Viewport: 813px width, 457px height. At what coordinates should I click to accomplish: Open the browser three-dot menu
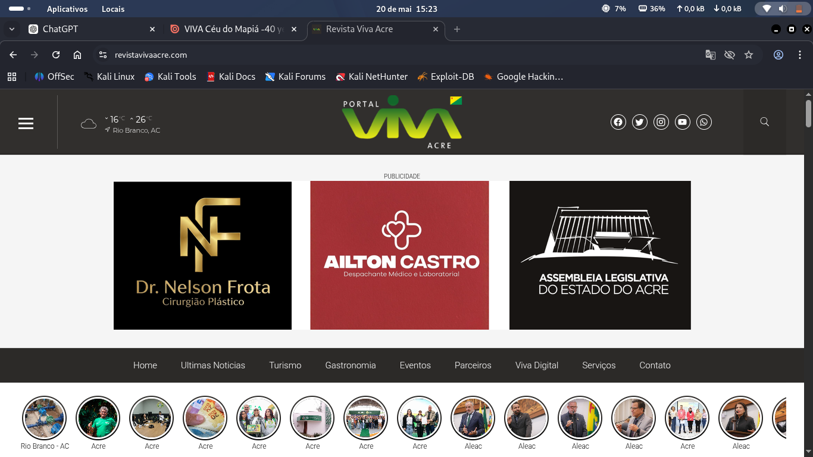pyautogui.click(x=800, y=55)
